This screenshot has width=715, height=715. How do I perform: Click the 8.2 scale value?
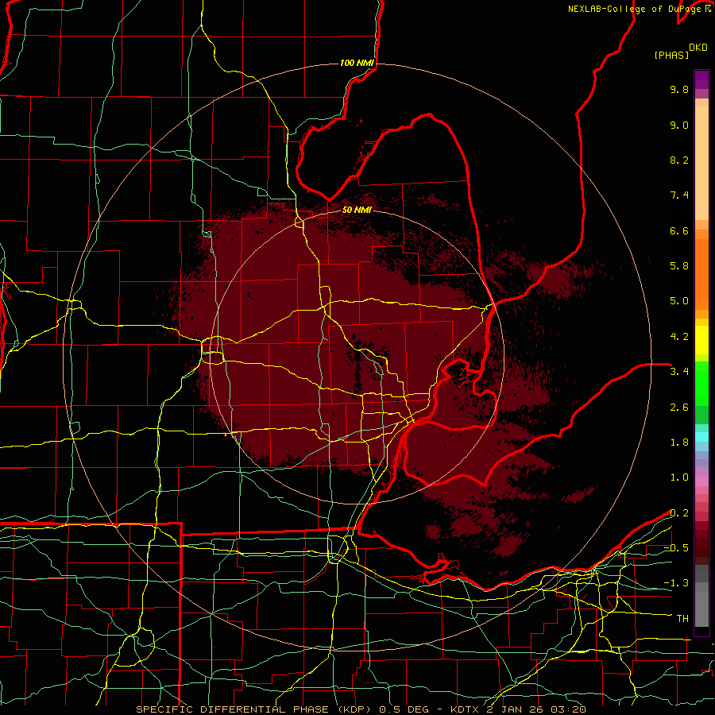point(679,160)
